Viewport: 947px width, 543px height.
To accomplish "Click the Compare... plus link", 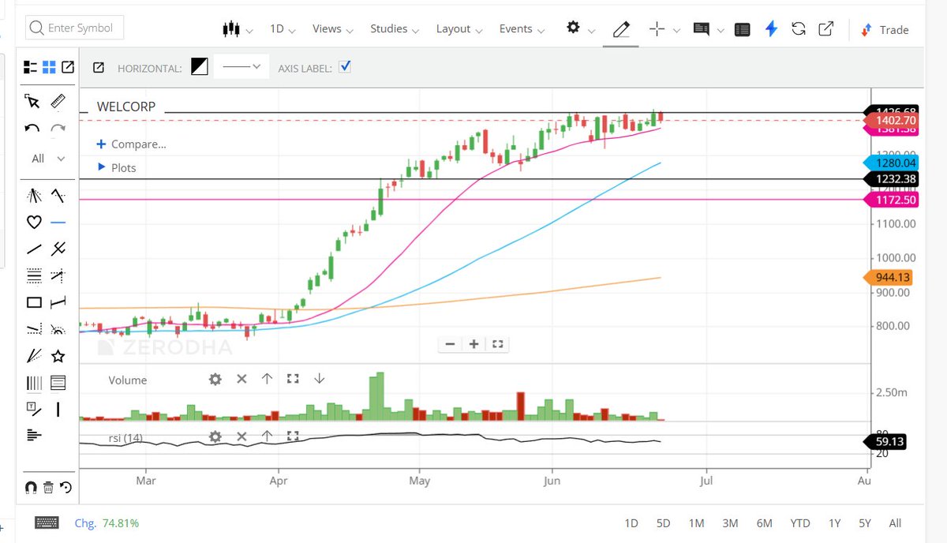I will coord(131,144).
